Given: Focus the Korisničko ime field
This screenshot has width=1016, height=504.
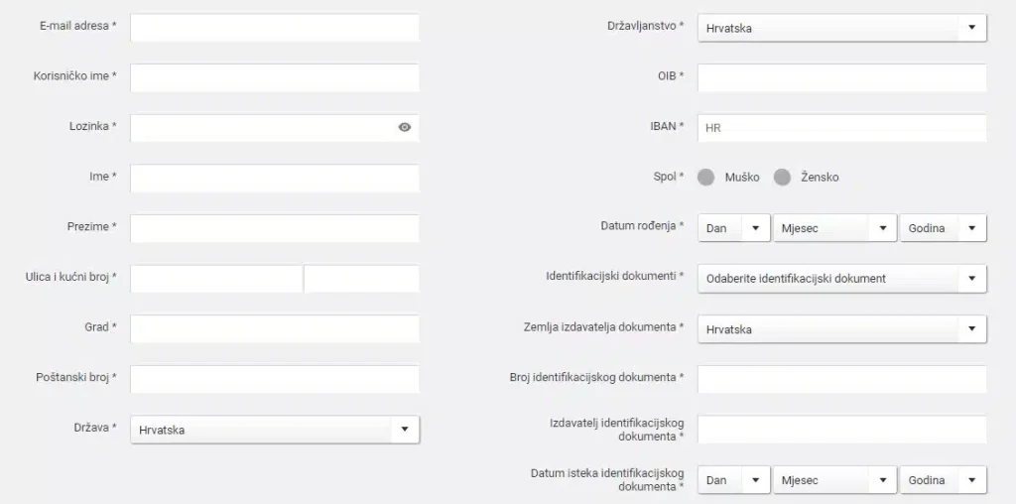Looking at the screenshot, I should [275, 77].
